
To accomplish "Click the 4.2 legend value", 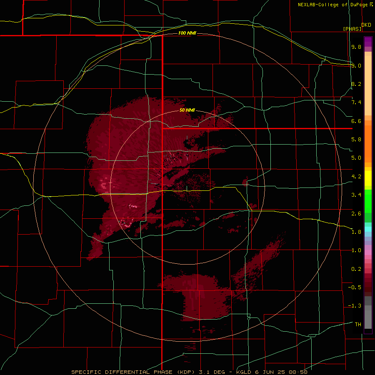I will [356, 177].
